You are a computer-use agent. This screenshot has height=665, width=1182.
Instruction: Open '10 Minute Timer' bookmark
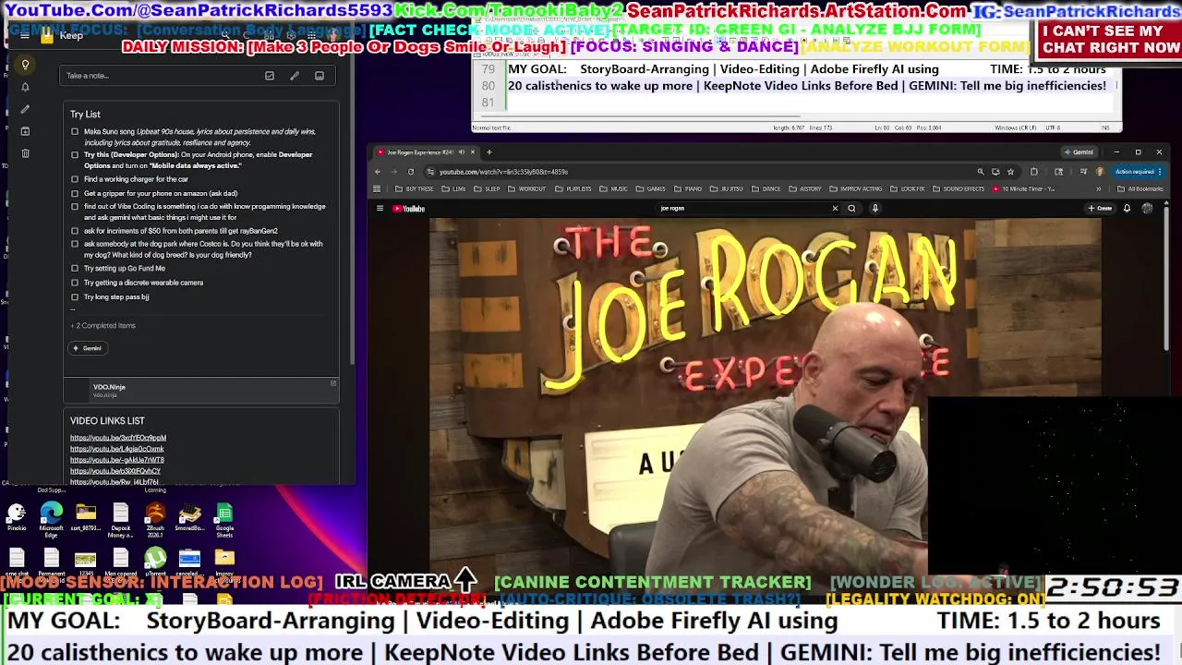(1024, 189)
